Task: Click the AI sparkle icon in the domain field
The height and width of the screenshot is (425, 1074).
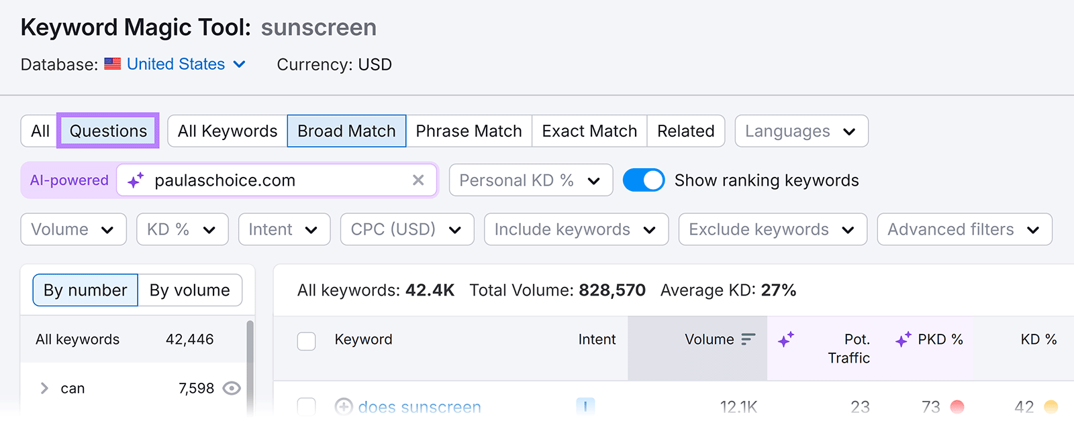Action: (x=136, y=180)
